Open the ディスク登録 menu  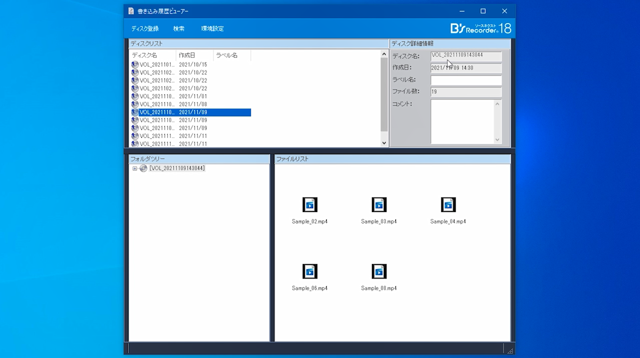[145, 28]
